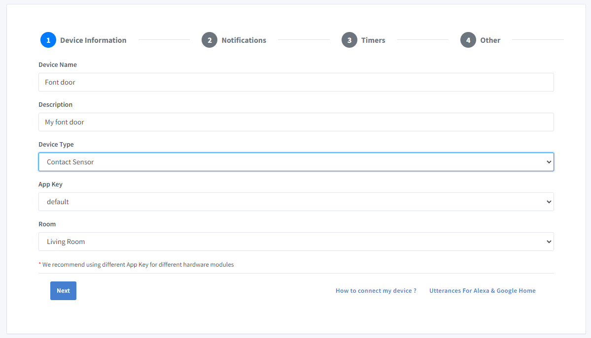
Task: Go to the Timers step label
Action: coord(373,40)
